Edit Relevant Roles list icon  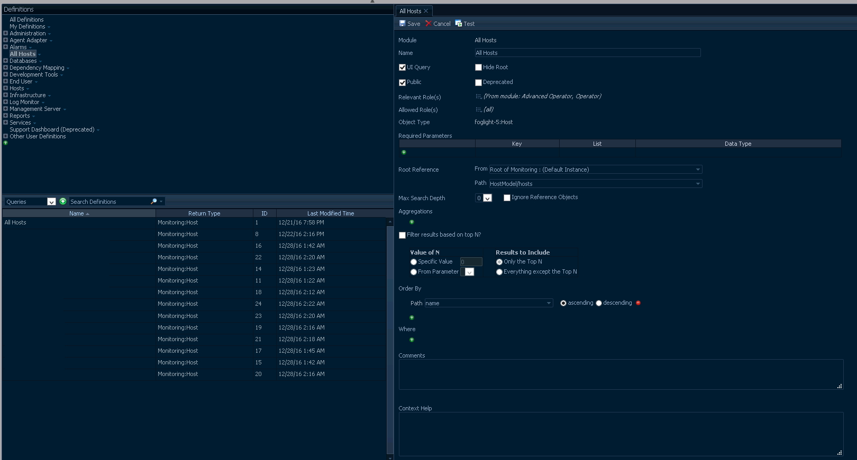(x=478, y=96)
